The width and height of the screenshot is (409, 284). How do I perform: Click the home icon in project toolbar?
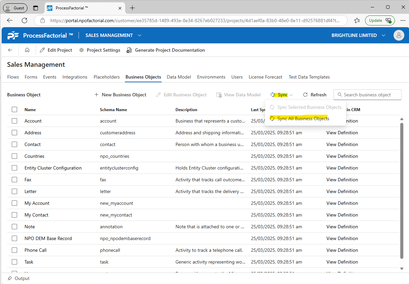[27, 50]
